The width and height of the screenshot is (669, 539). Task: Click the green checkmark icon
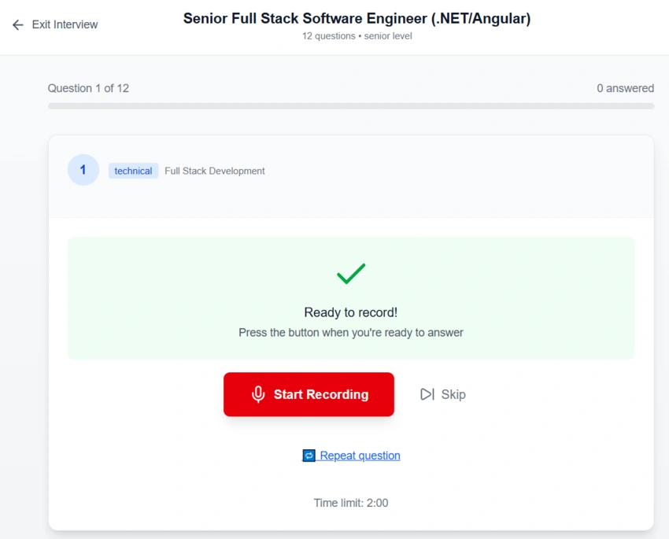coord(351,273)
